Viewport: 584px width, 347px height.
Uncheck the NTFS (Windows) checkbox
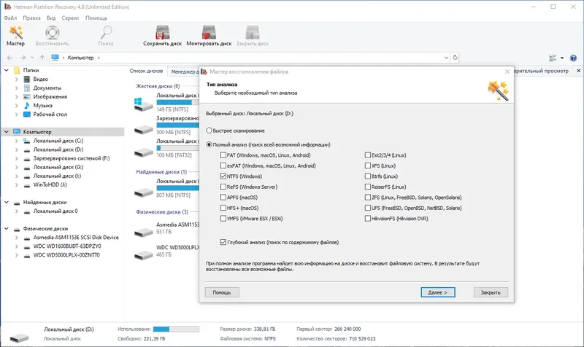pyautogui.click(x=223, y=176)
